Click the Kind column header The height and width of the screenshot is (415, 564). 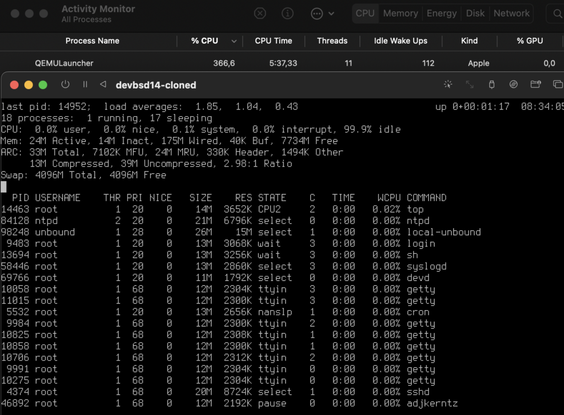469,41
